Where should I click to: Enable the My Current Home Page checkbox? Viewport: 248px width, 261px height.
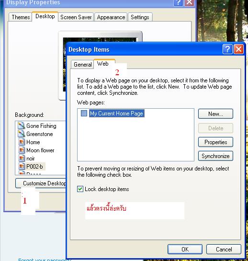(84, 113)
